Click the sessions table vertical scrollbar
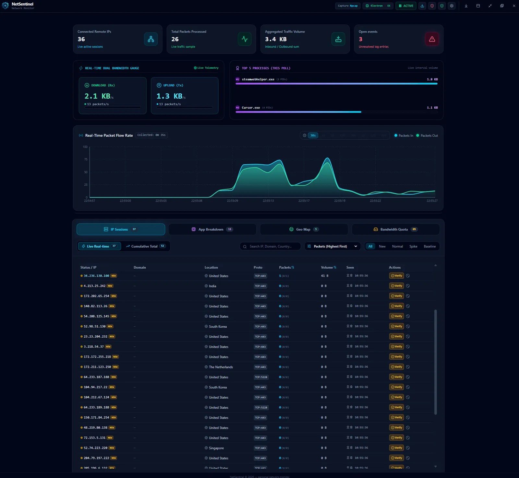The width and height of the screenshot is (519, 478). pos(436,362)
